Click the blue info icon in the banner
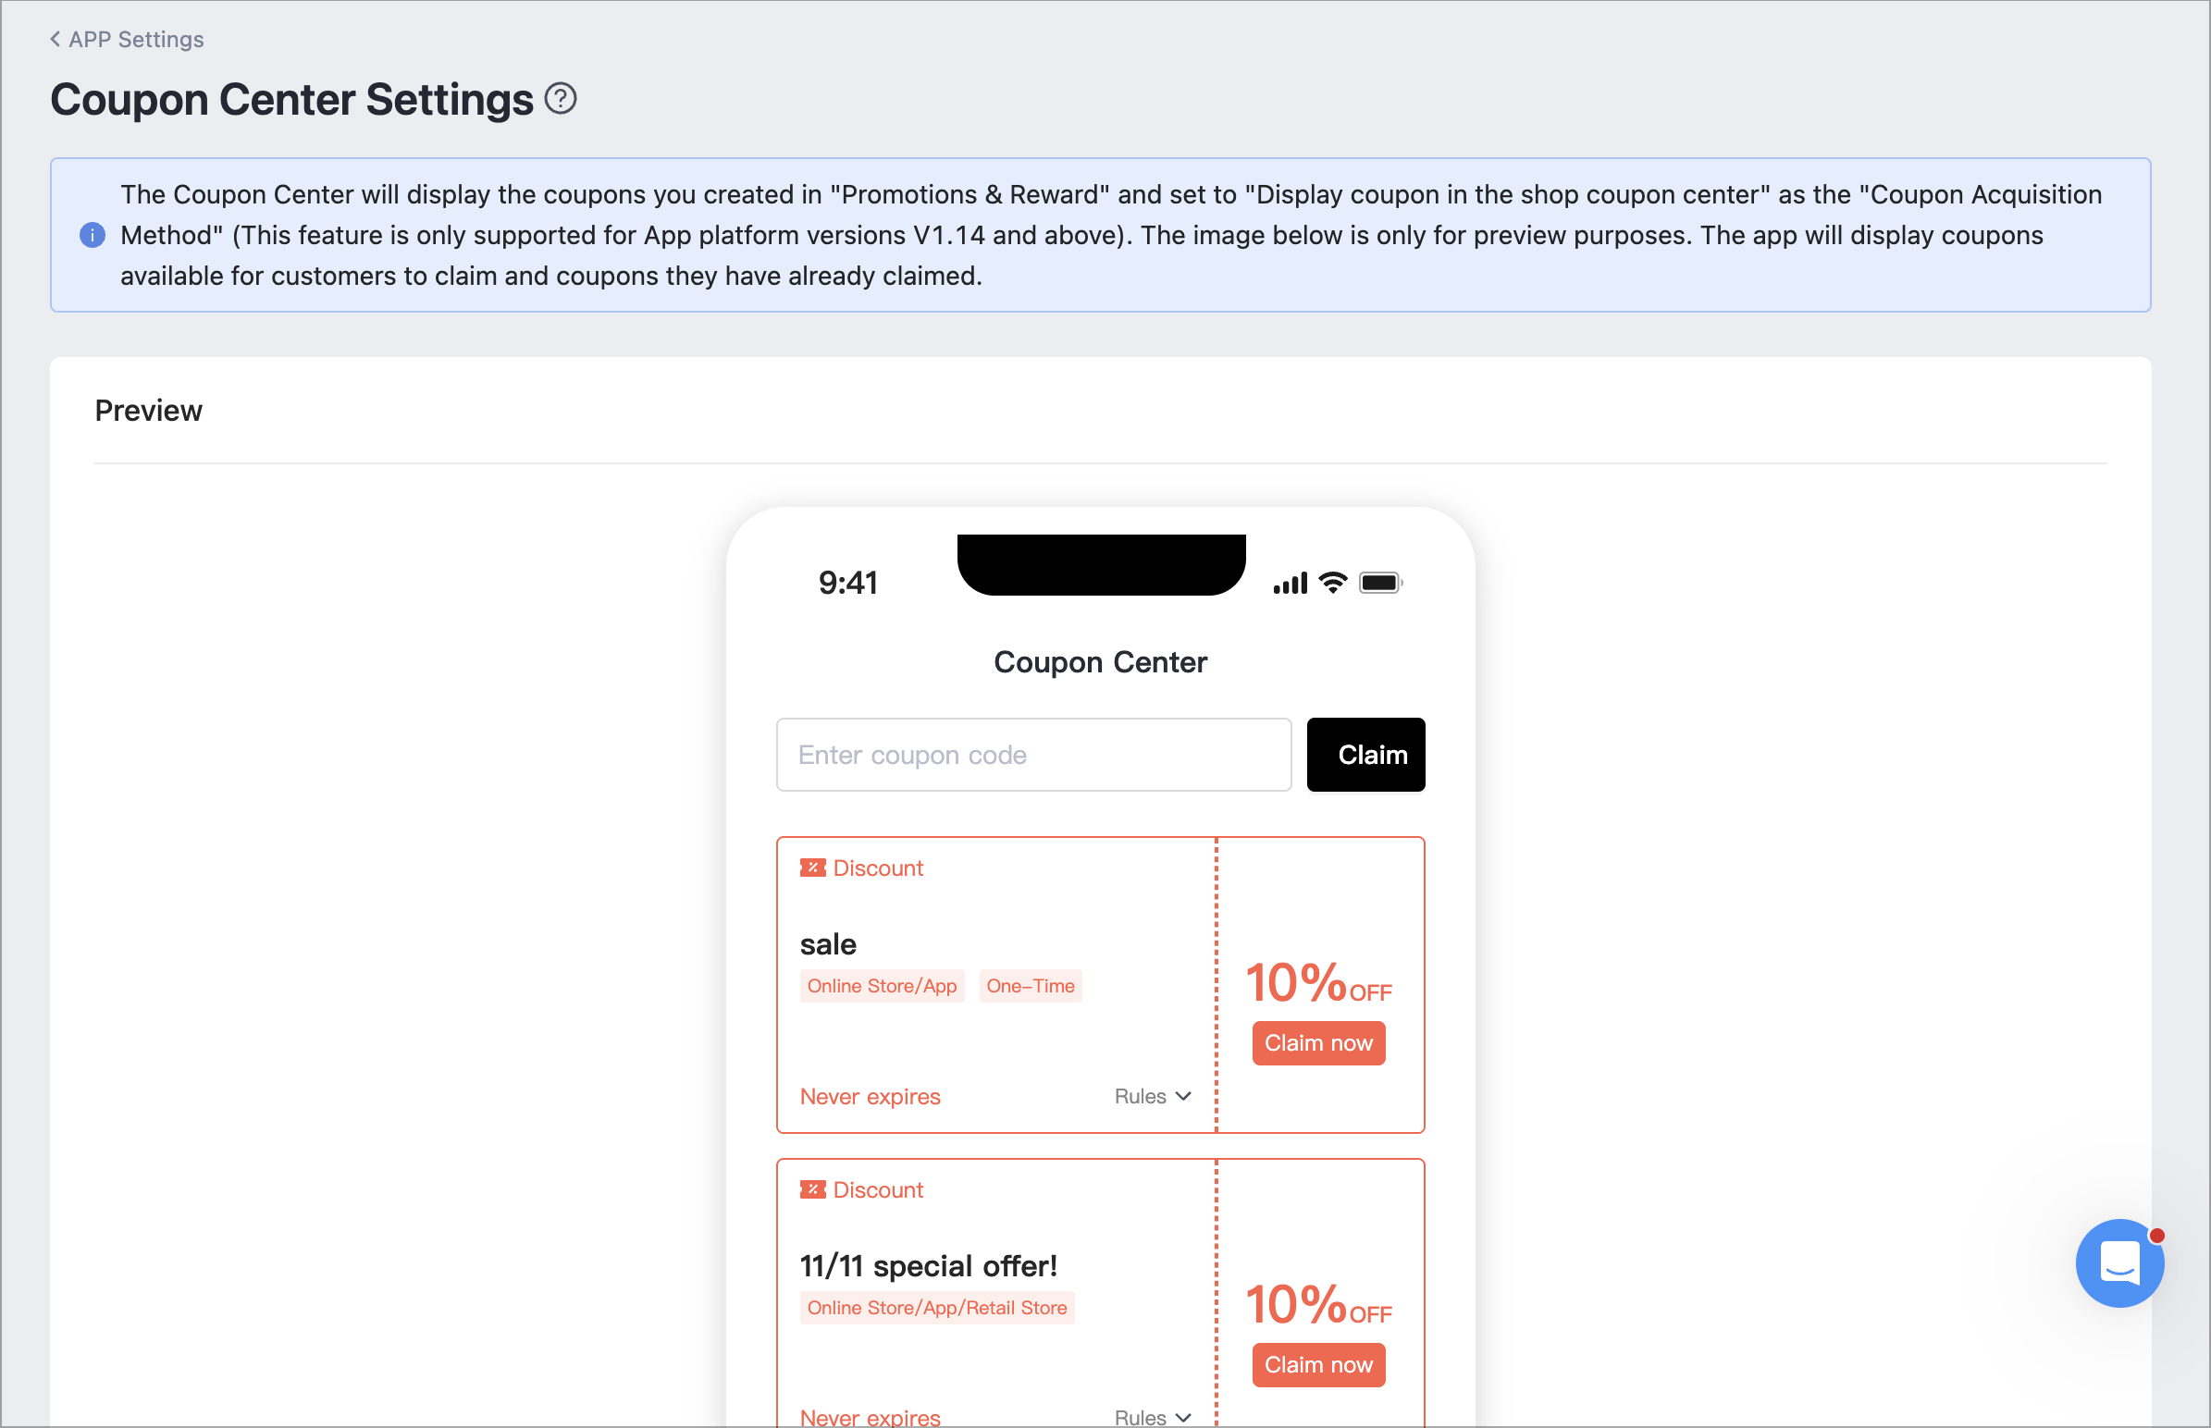2211x1428 pixels. 92,236
